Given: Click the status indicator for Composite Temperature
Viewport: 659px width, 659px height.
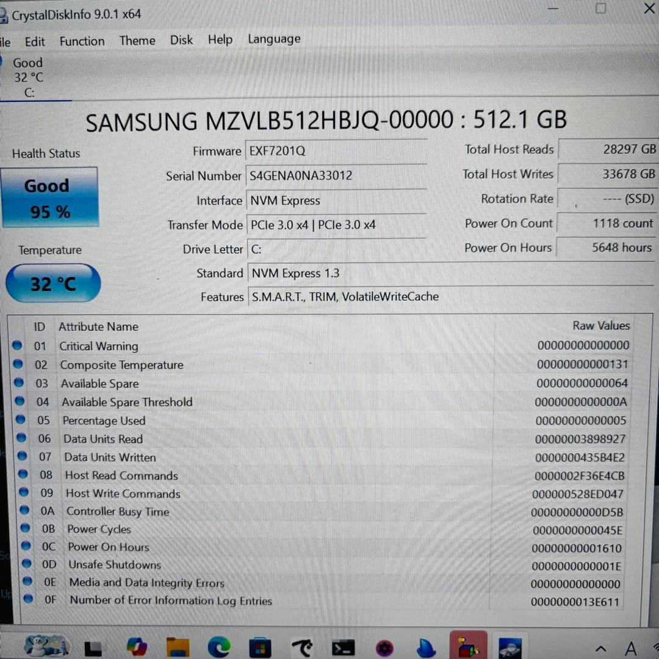Looking at the screenshot, I should (17, 364).
